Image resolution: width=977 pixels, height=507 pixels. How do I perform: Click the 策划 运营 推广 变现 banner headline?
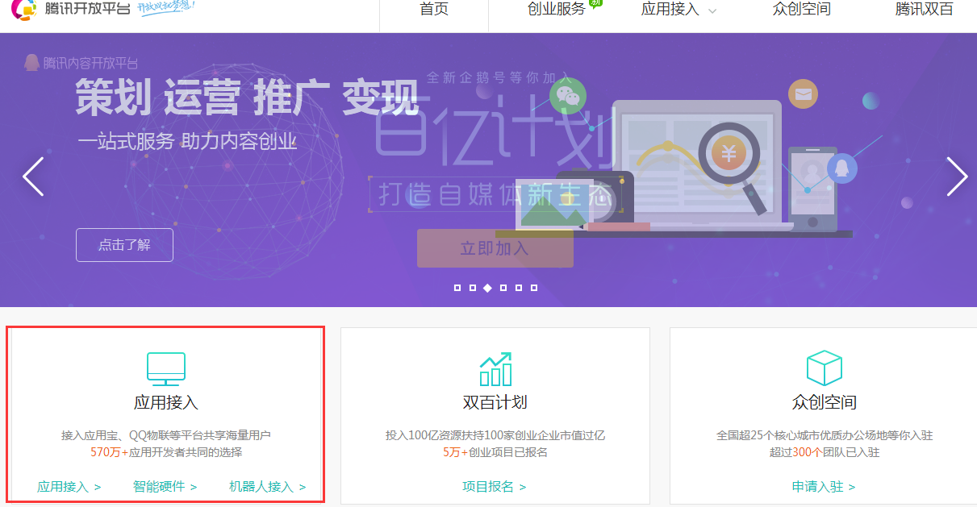(x=247, y=98)
